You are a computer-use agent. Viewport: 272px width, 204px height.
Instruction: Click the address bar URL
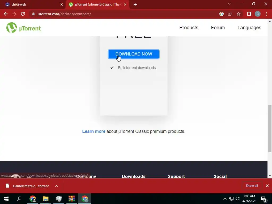64,14
